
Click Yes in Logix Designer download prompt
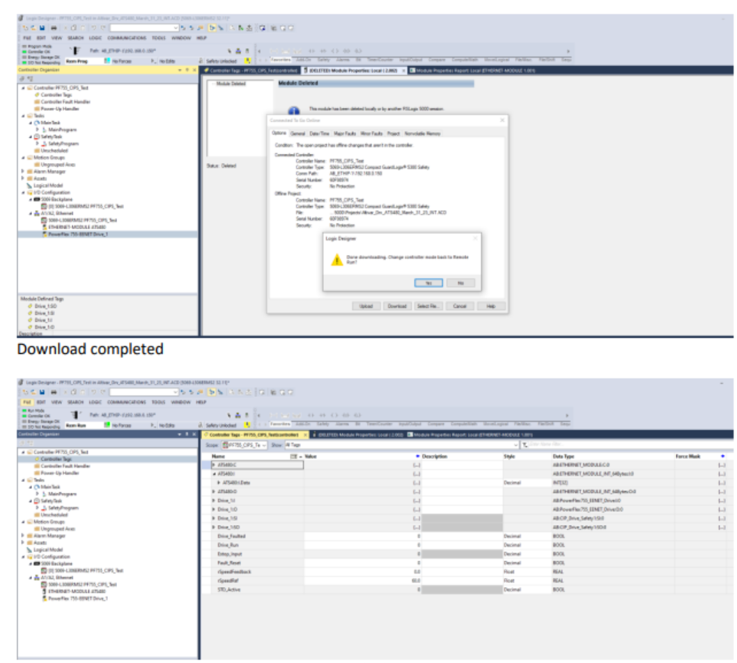[x=428, y=283]
